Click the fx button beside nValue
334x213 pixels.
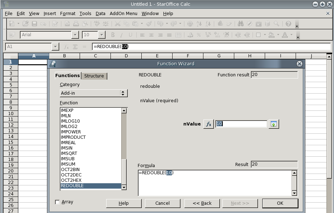click(208, 124)
